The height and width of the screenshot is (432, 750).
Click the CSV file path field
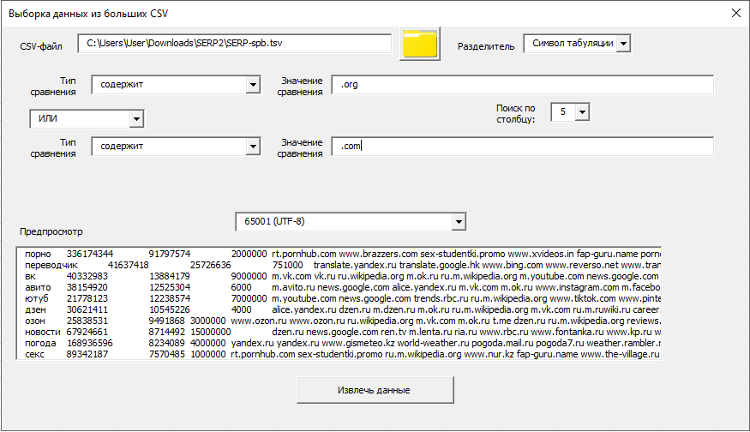[234, 44]
